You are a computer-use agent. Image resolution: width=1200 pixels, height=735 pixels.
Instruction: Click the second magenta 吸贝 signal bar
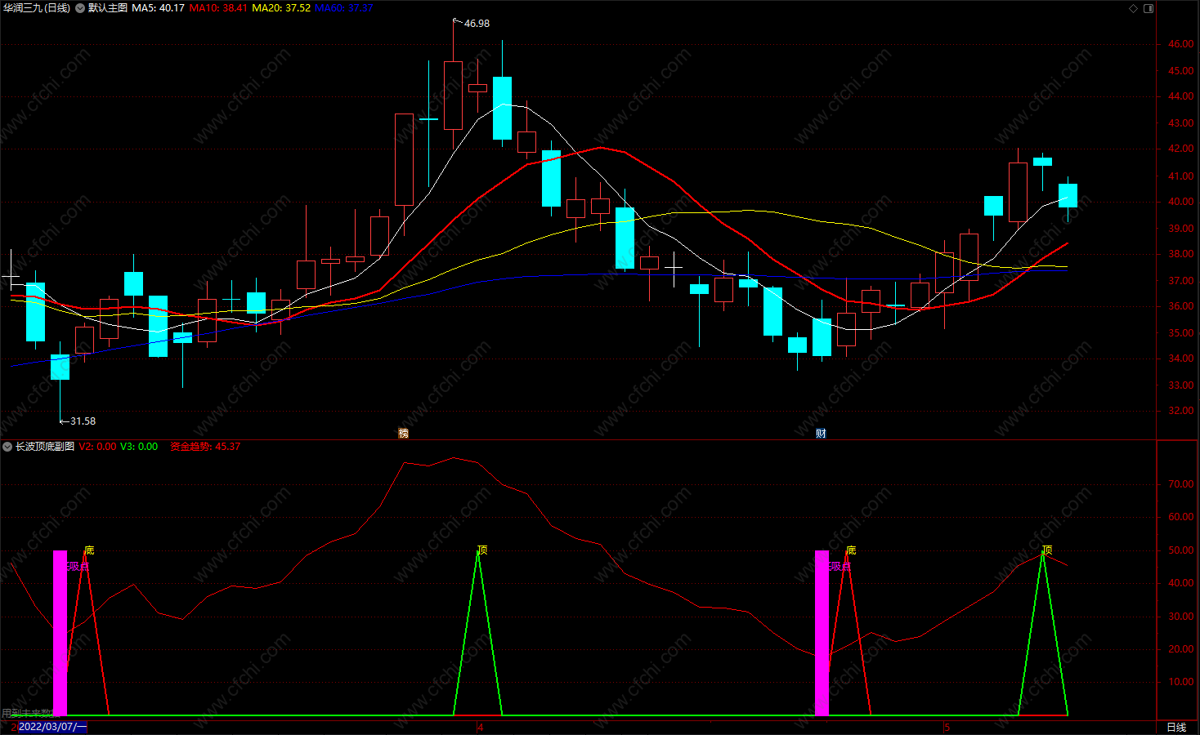click(x=822, y=633)
